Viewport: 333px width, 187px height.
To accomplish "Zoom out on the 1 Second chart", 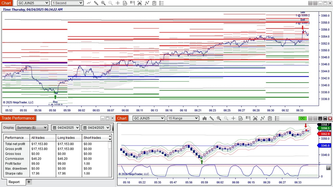I will coord(111,3).
